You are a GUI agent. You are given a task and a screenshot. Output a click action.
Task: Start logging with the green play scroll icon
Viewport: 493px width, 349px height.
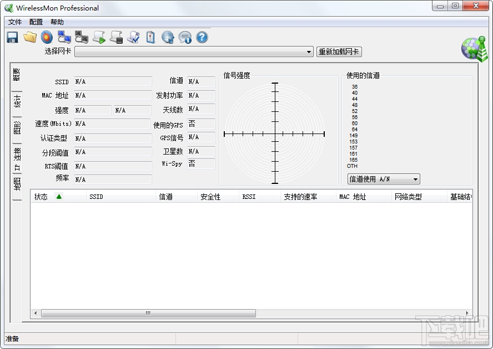tap(99, 37)
